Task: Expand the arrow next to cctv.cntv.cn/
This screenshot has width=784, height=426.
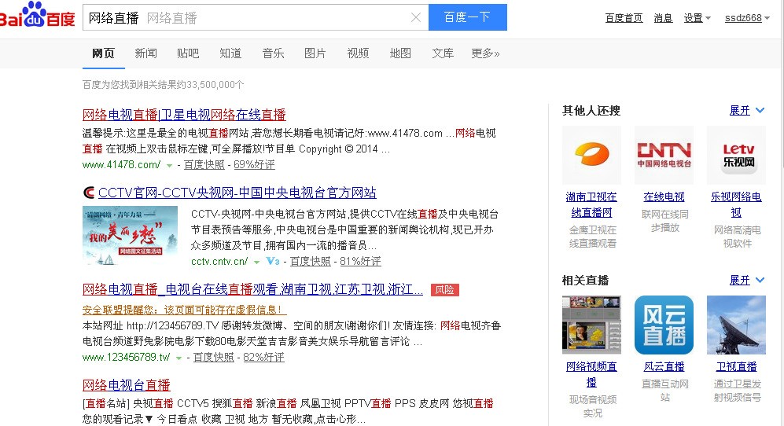Action: 256,262
